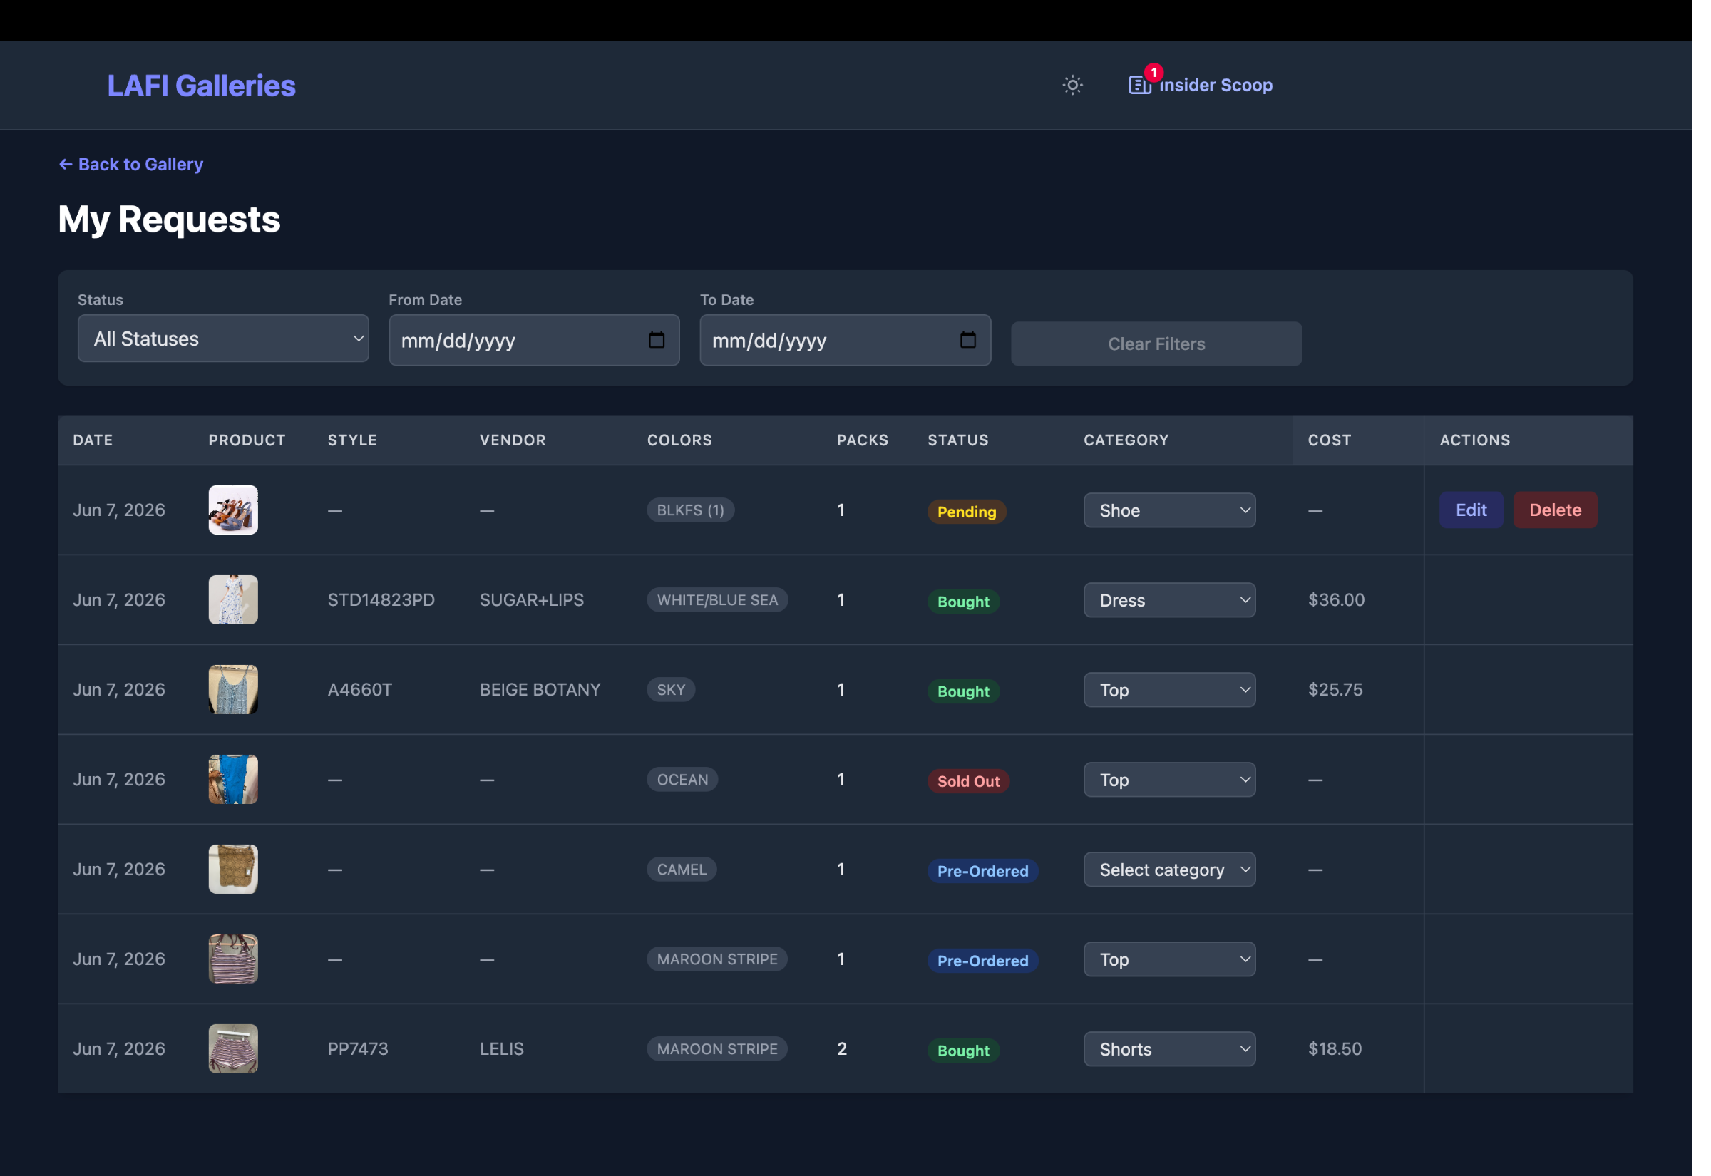Open the Select category dropdown for CAMEL
Image resolution: width=1711 pixels, height=1176 pixels.
(1169, 870)
